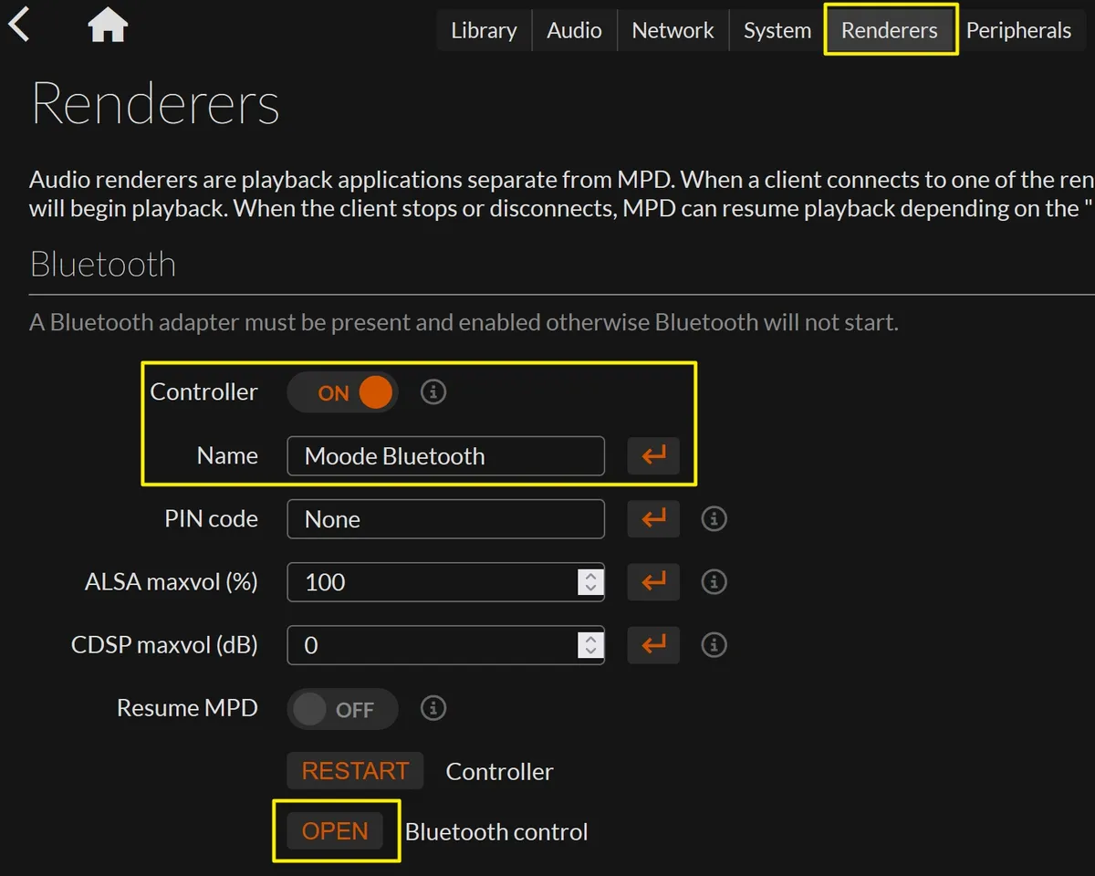
Task: Open the Home icon
Action: pyautogui.click(x=108, y=26)
